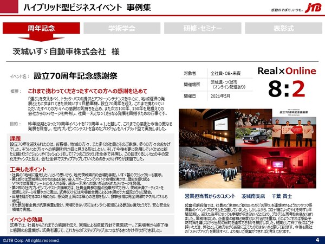Click the Real×Online label
This screenshot has height=244, width=325.
click(287, 71)
